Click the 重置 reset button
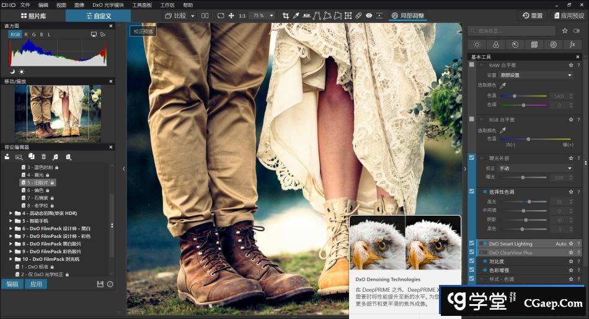The height and width of the screenshot is (319, 589). coord(532,15)
